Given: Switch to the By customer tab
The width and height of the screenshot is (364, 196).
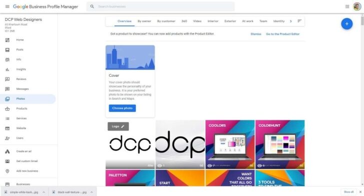Looking at the screenshot, I should [x=166, y=21].
